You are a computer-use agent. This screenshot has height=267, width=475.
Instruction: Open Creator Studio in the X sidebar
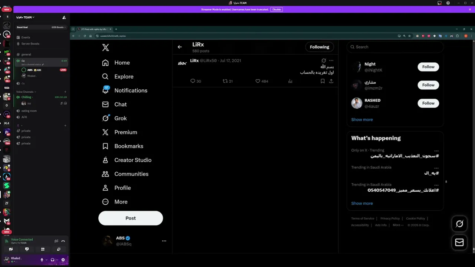127,160
